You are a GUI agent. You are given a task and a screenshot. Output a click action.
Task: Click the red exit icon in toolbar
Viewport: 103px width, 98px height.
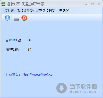coord(24,18)
